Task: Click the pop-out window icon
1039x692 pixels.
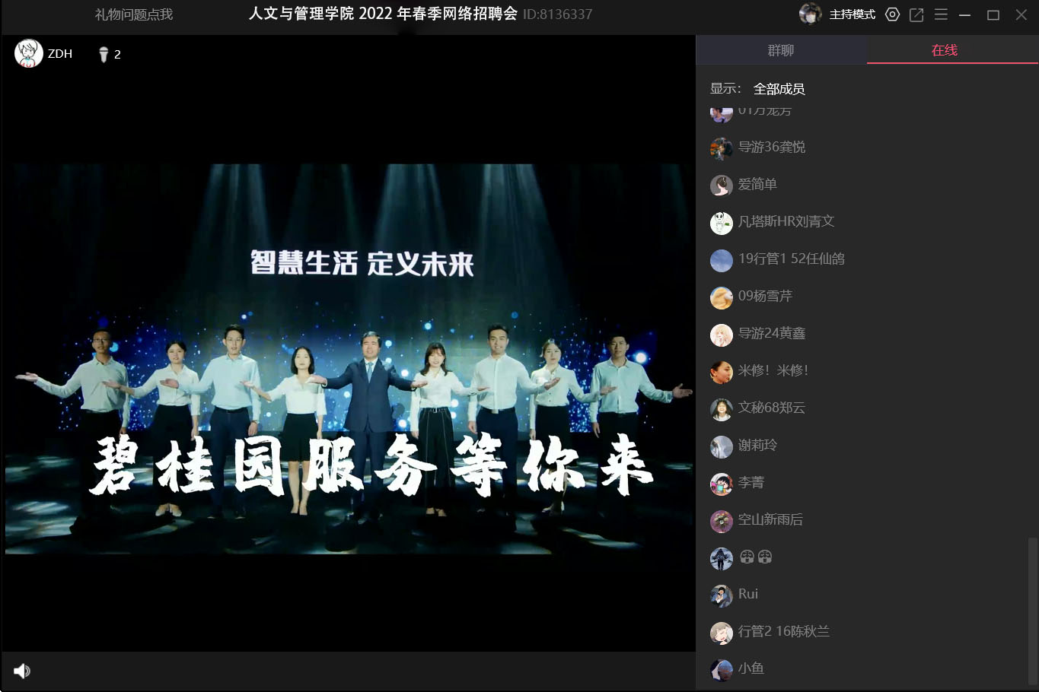Action: coord(916,14)
